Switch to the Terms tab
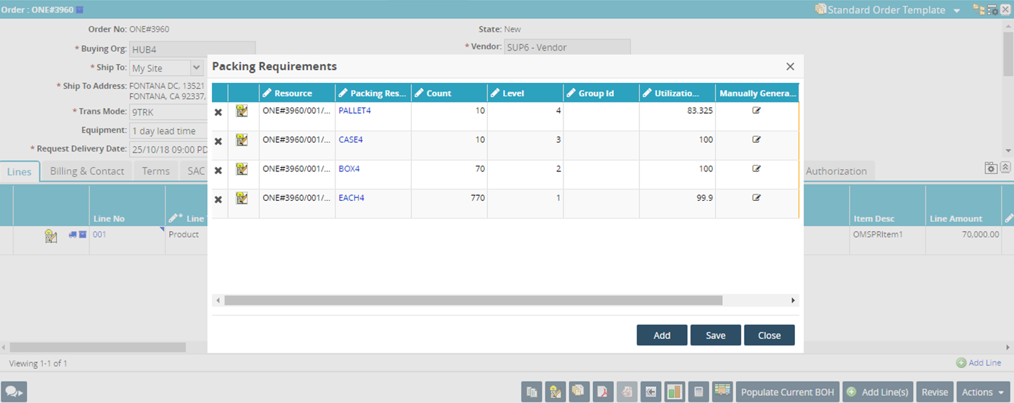Screen dimensions: 1014x403 [x=156, y=171]
